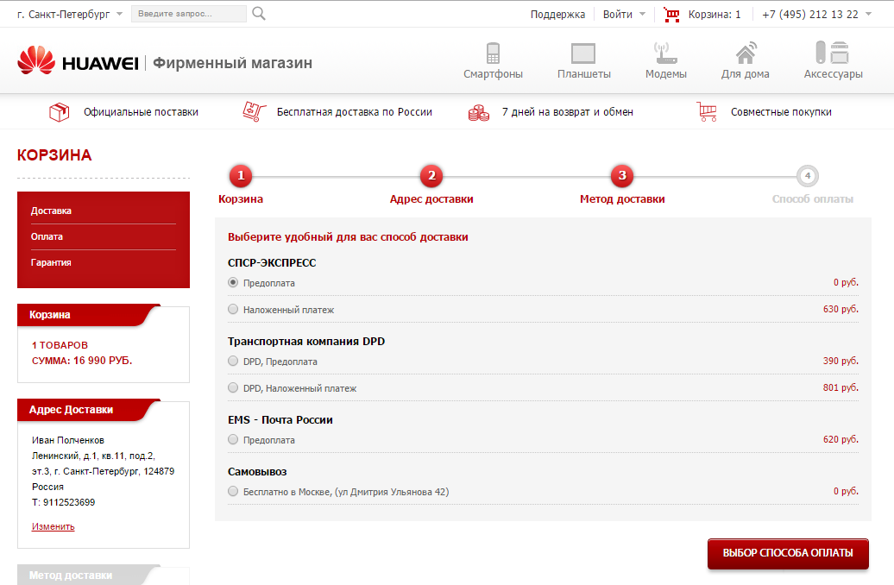Viewport: 894px width, 585px height.
Task: Click the 1 ТОВАРОВ text in cart block
Action: (60, 345)
